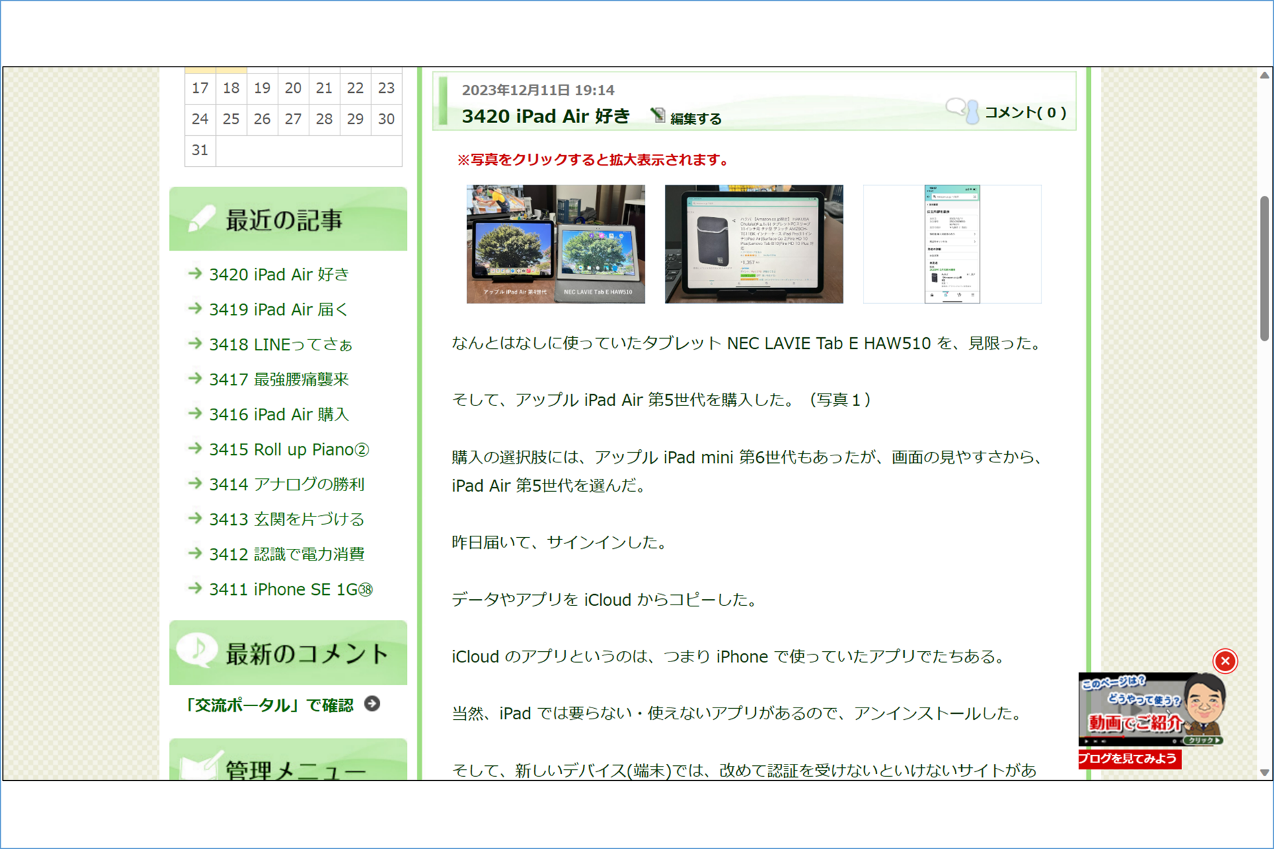The width and height of the screenshot is (1274, 849).
Task: Open recent article 3413 玄関を片づける
Action: pos(287,519)
